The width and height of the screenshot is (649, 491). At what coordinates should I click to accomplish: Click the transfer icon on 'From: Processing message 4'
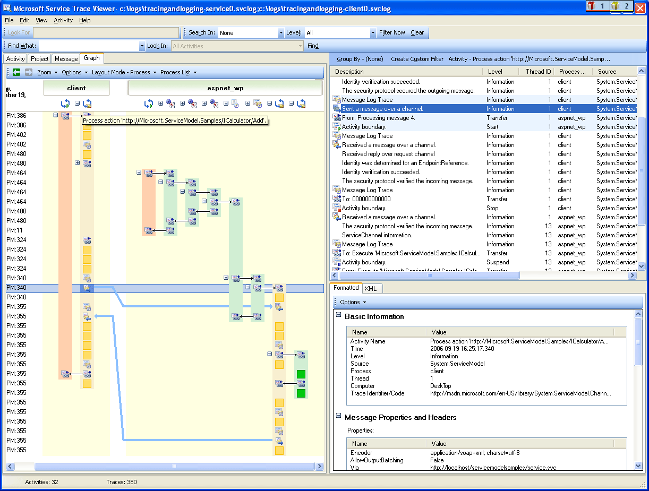[336, 117]
